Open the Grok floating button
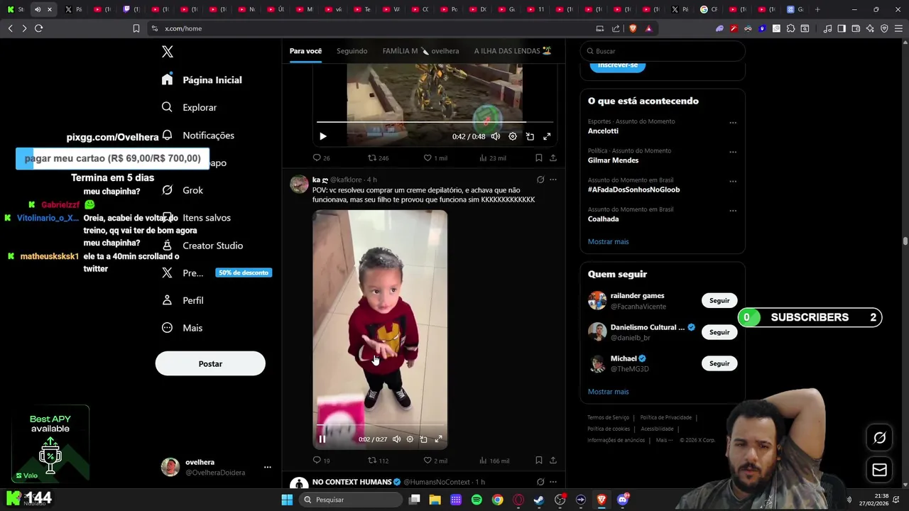 click(x=879, y=438)
